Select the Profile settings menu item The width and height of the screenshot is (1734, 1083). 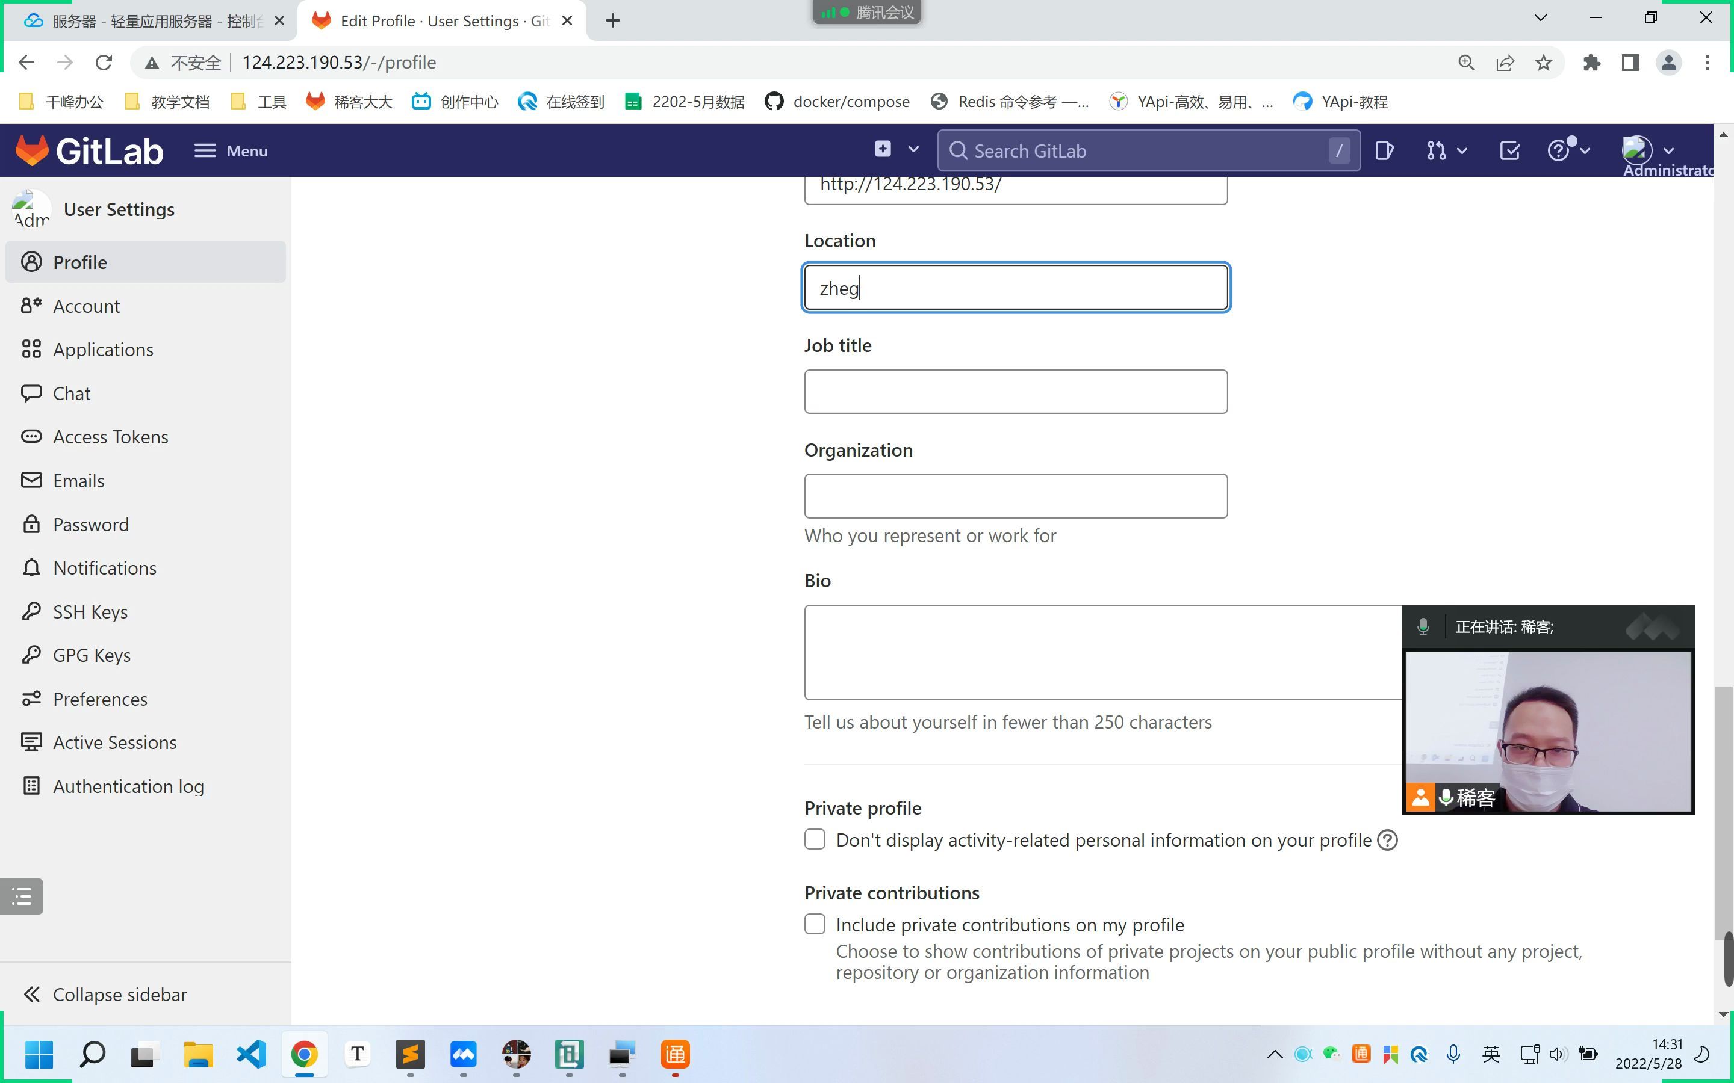click(80, 261)
